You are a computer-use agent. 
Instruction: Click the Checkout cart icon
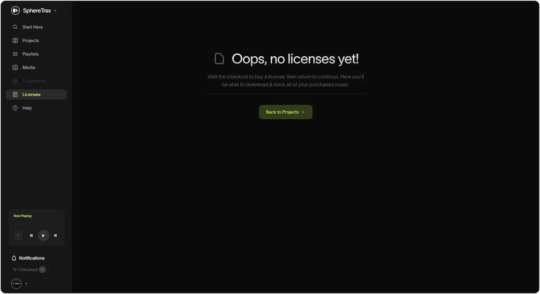pos(15,270)
